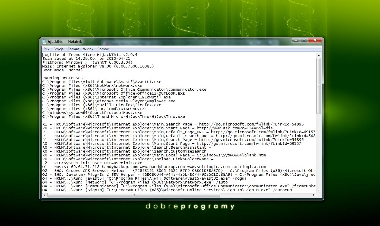The height and width of the screenshot is (226, 380).
Task: Click the 'MSIE: Internet Explorer v8.00' line
Action: click(x=98, y=66)
